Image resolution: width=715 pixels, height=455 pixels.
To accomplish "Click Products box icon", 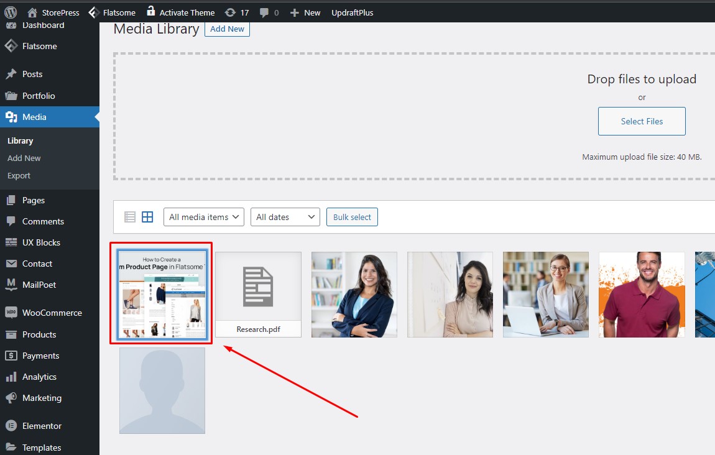I will click(x=11, y=334).
